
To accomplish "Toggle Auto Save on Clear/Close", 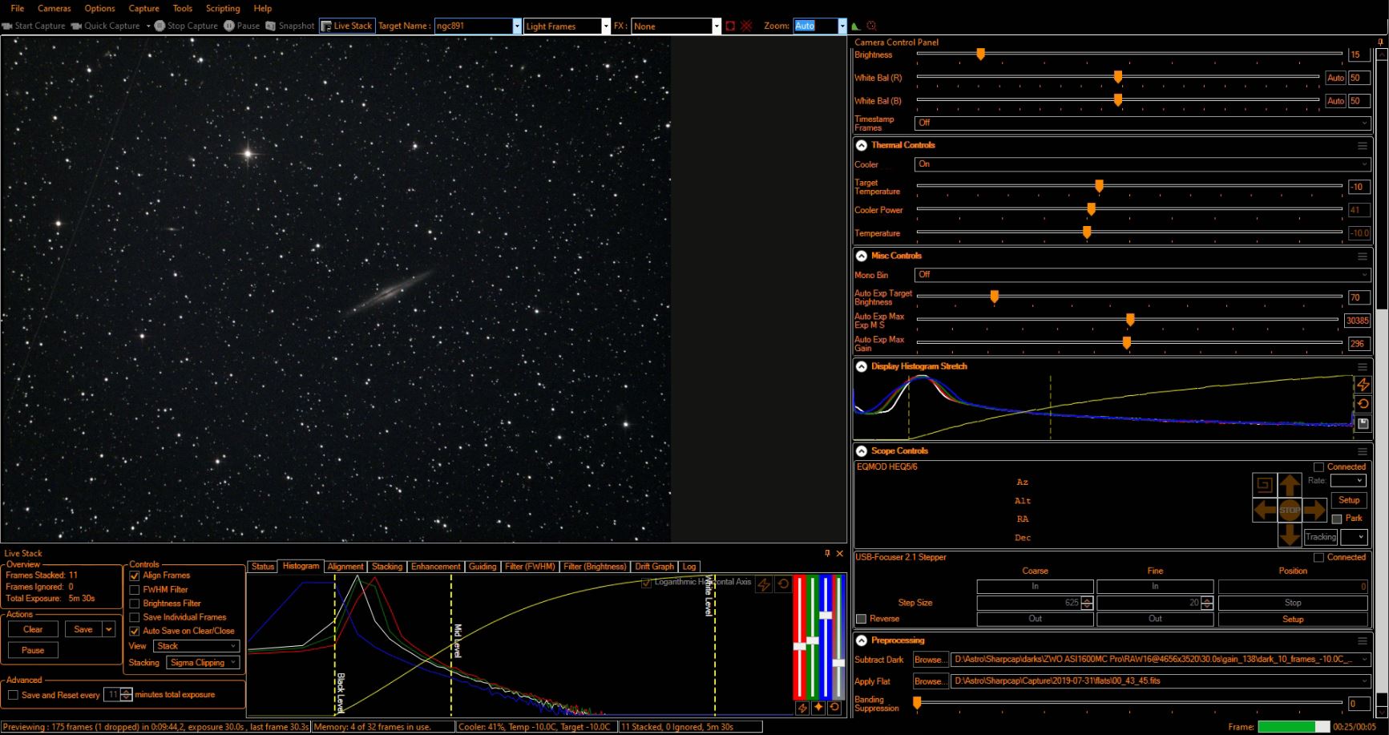I will click(x=135, y=631).
